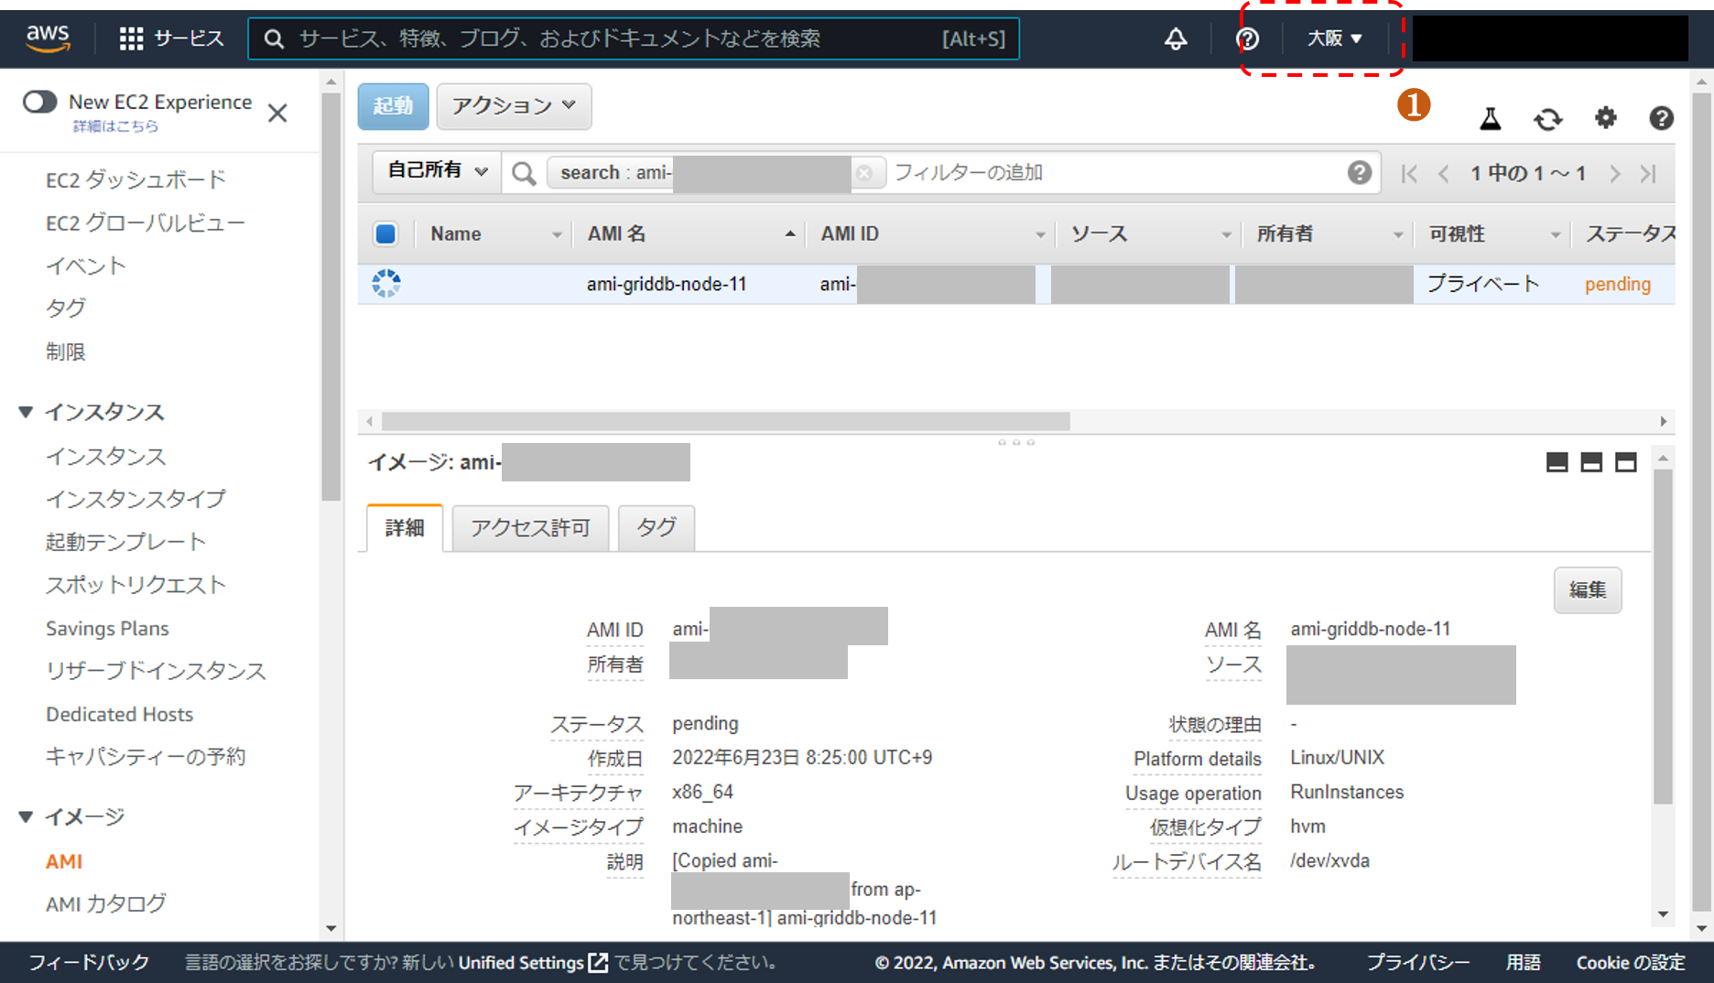
Task: Toggle the New EC2 Experience switch
Action: tap(40, 102)
